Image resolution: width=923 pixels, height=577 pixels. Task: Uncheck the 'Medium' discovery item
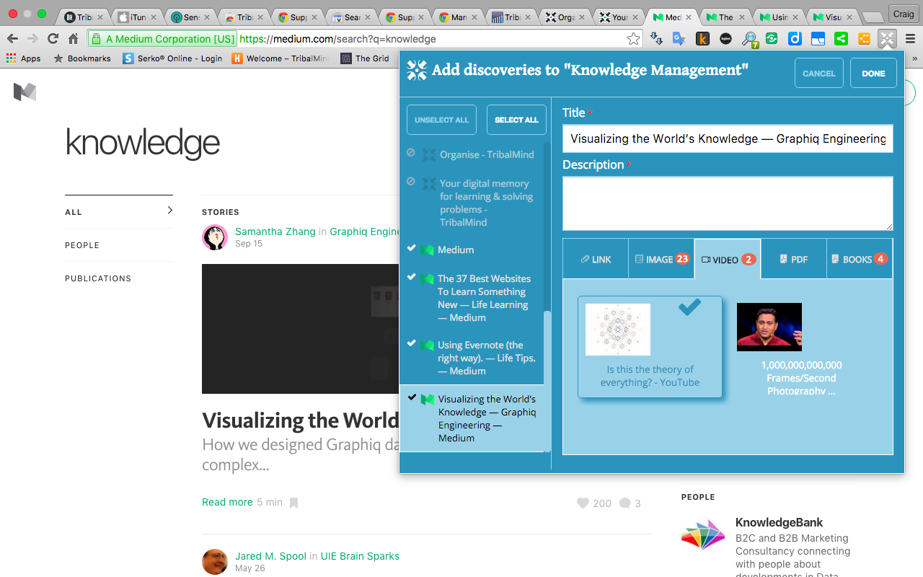click(411, 249)
